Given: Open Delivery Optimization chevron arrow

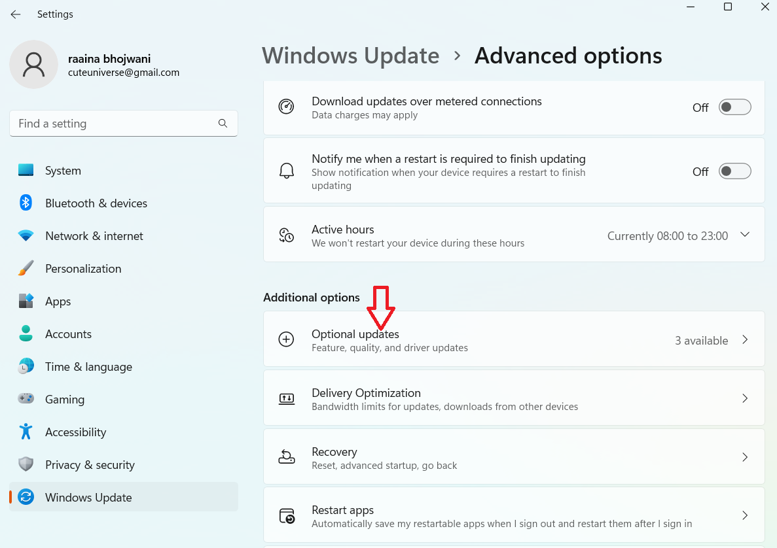Looking at the screenshot, I should coord(744,398).
